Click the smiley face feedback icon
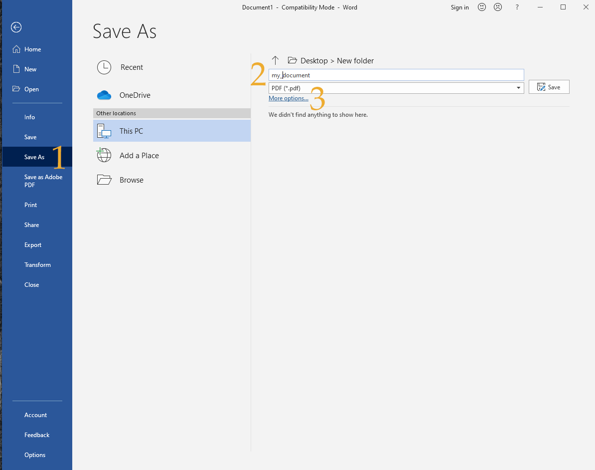595x470 pixels. 481,7
